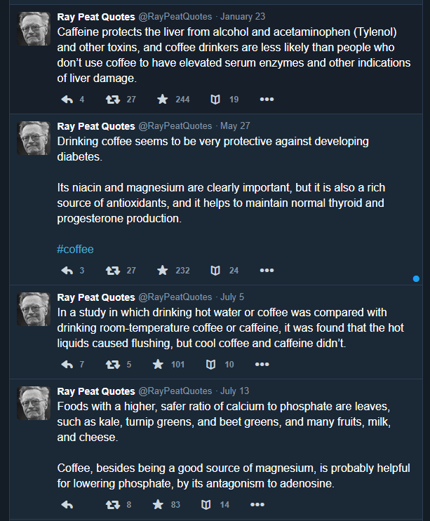The image size is (430, 521).
Task: Open the @RayPeatQuotes handle on July 13 tweet
Action: pos(175,391)
